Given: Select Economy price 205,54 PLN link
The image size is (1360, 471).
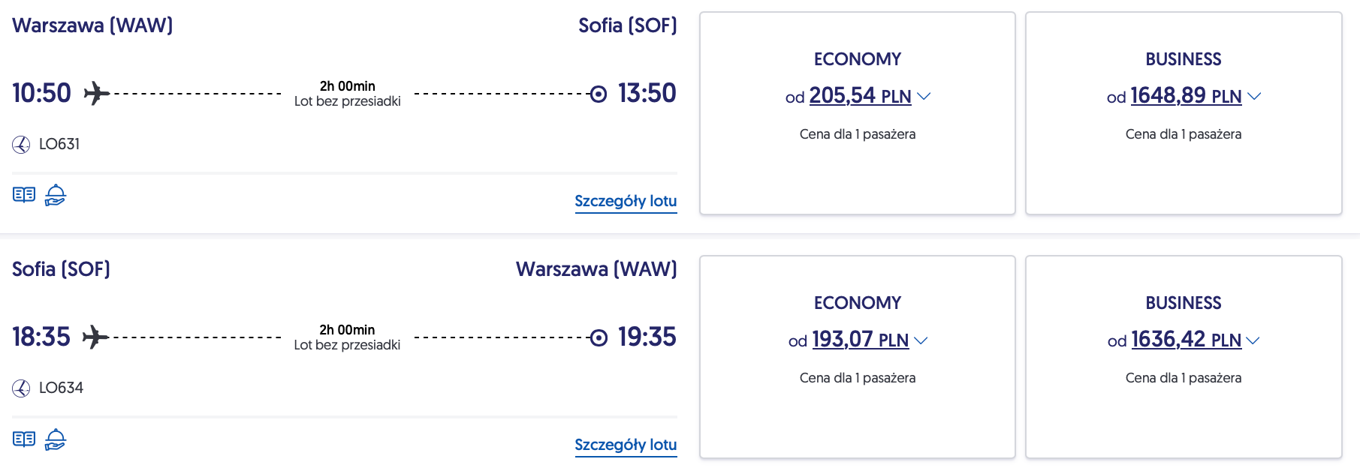Looking at the screenshot, I should pyautogui.click(x=860, y=96).
